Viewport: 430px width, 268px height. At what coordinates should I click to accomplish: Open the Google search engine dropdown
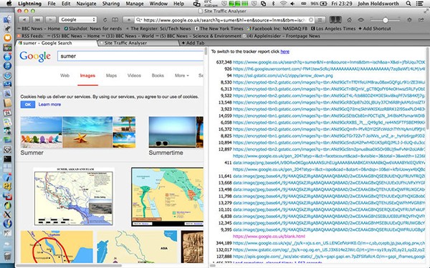coord(77,20)
